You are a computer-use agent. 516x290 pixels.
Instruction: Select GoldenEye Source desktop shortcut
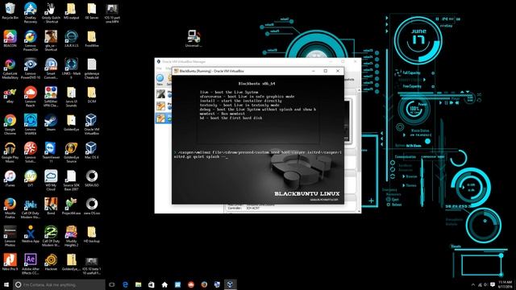[x=71, y=152]
